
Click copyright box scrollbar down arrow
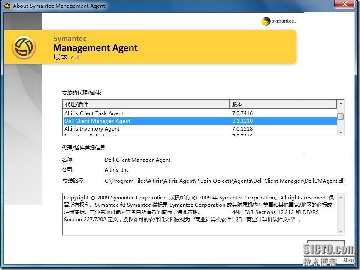point(341,232)
